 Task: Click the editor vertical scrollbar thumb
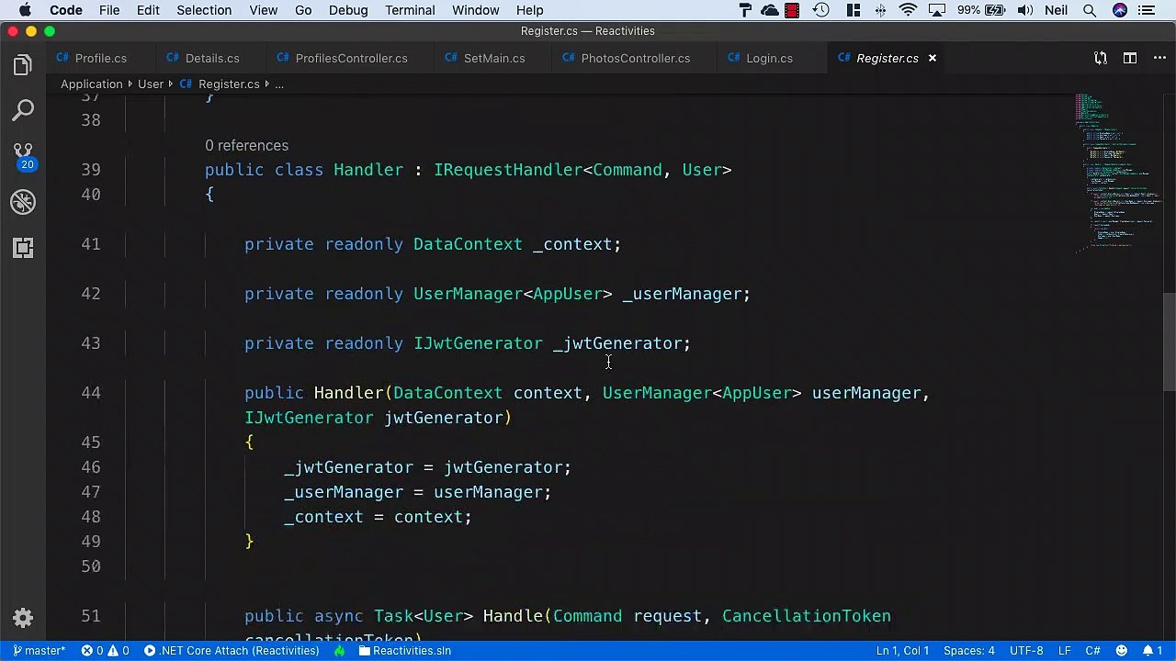coord(1169,342)
